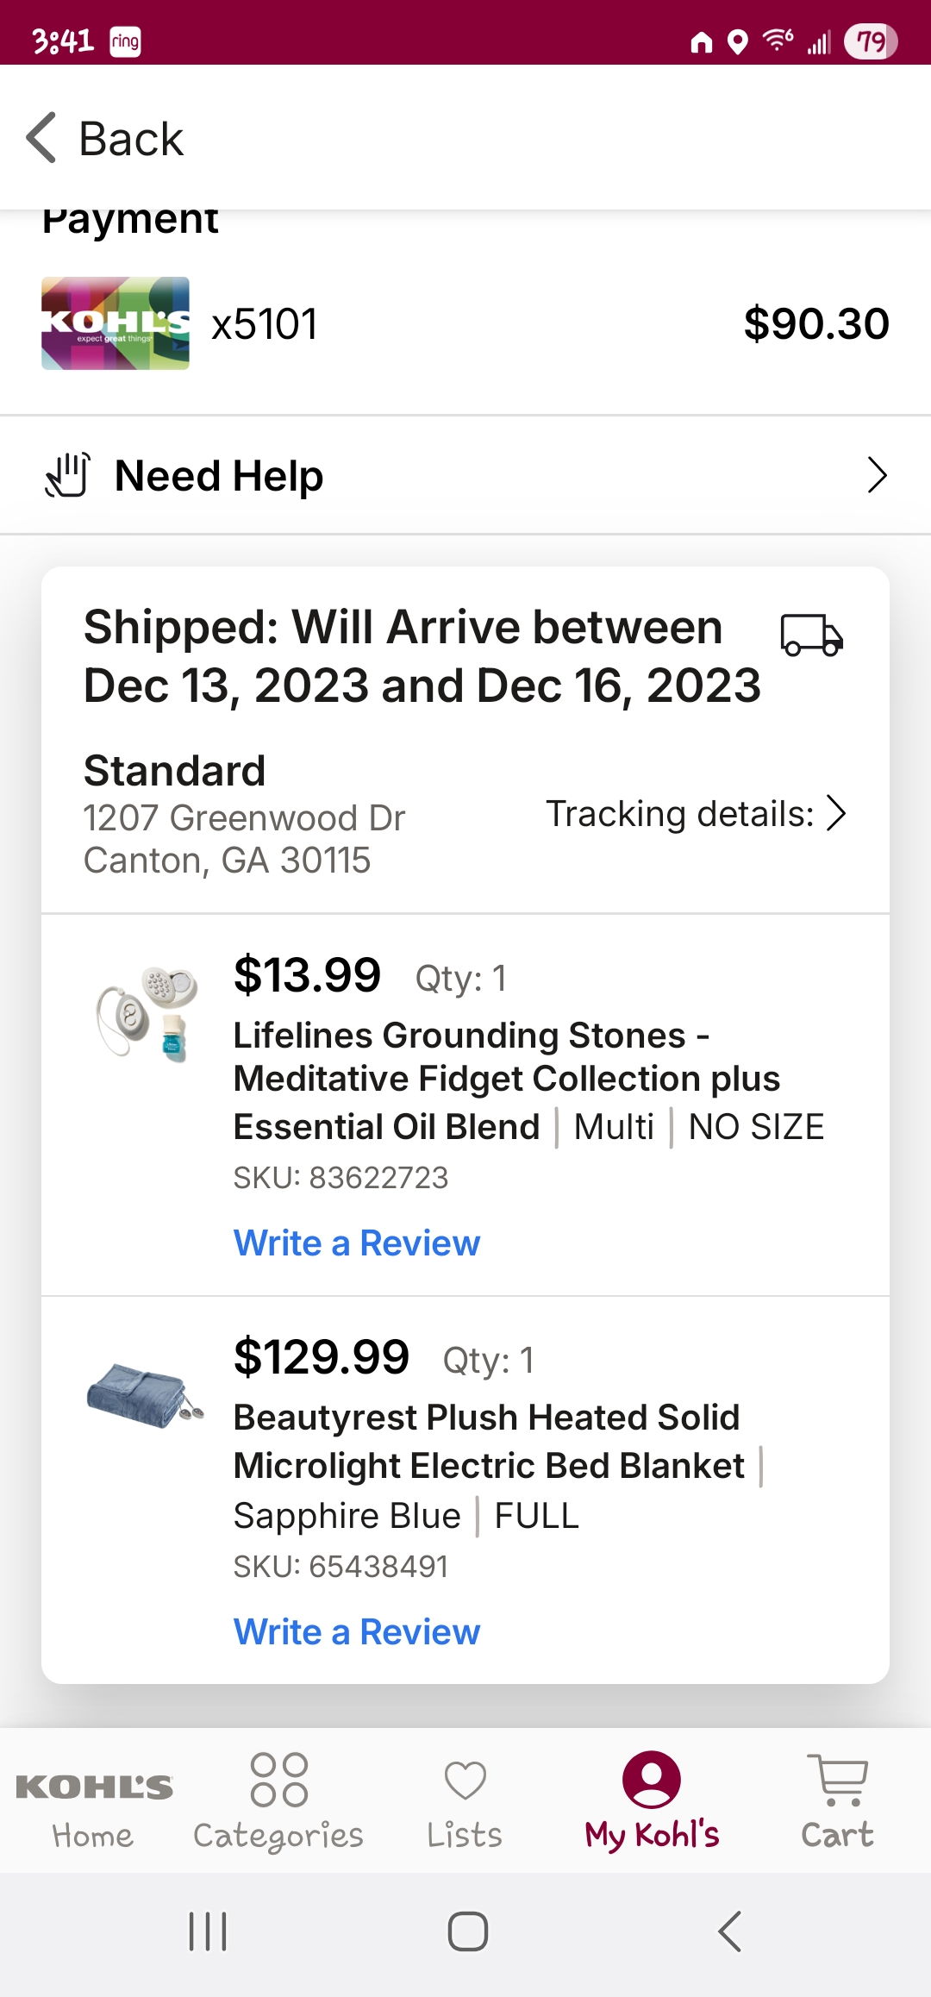Tap the Back arrow icon
Image resolution: width=931 pixels, height=1997 pixels.
(41, 138)
